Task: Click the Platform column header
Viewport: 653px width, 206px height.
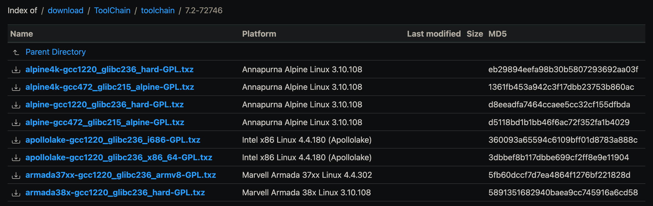Action: point(259,34)
